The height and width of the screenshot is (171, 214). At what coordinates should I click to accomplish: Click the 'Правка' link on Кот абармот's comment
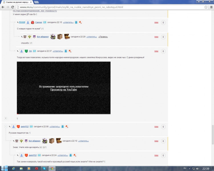pyautogui.click(x=103, y=37)
